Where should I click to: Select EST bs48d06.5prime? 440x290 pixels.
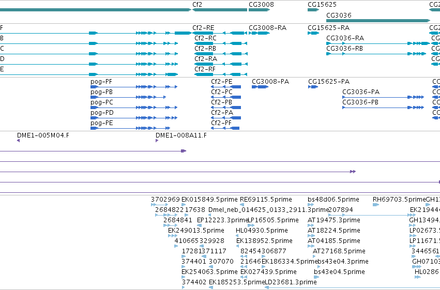[x=310, y=205]
